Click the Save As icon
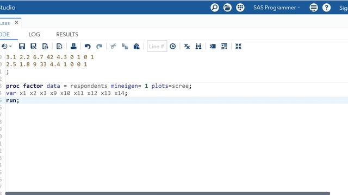The width and height of the screenshot is (348, 195). (34, 47)
